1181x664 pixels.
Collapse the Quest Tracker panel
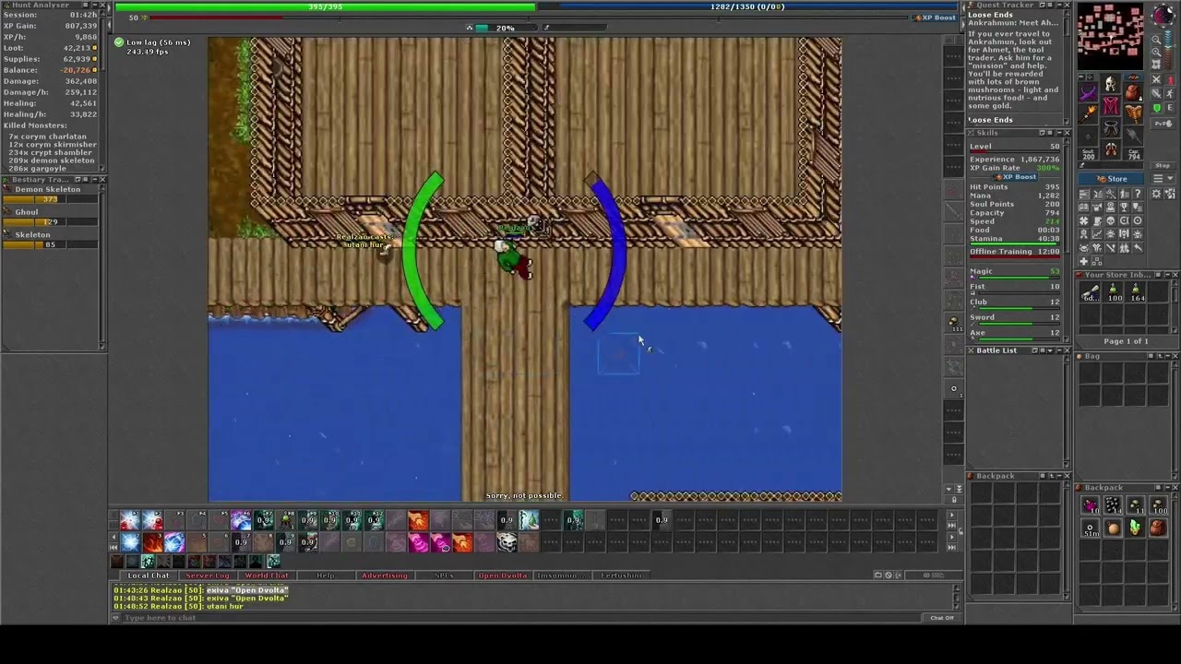click(1057, 6)
